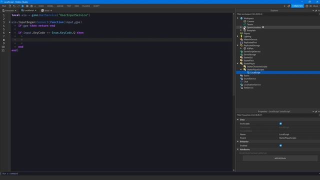Open the VIEW ribbon tab
The width and height of the screenshot is (320, 180).
76,6
